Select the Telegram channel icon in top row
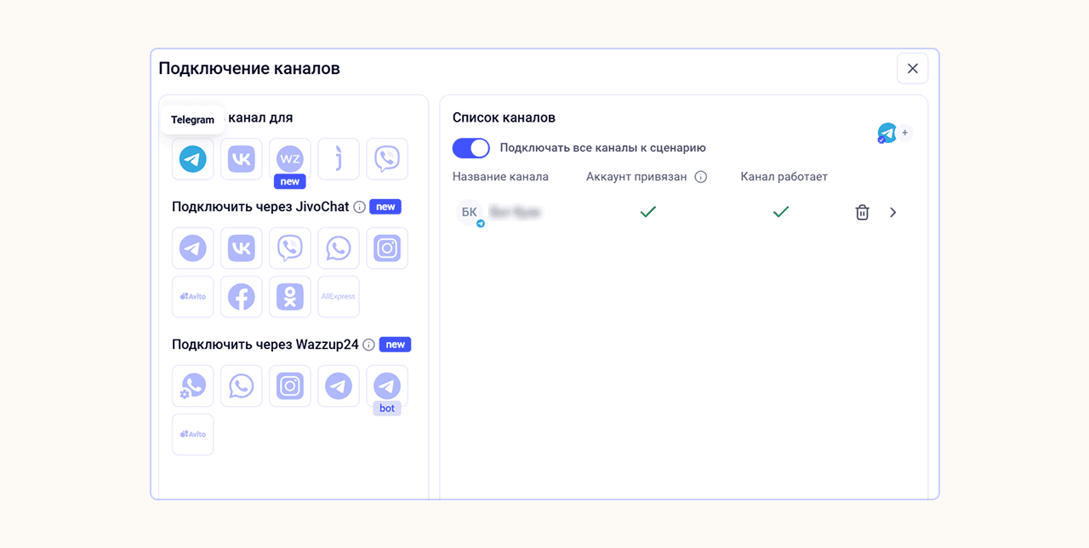The image size is (1089, 548). (x=193, y=159)
